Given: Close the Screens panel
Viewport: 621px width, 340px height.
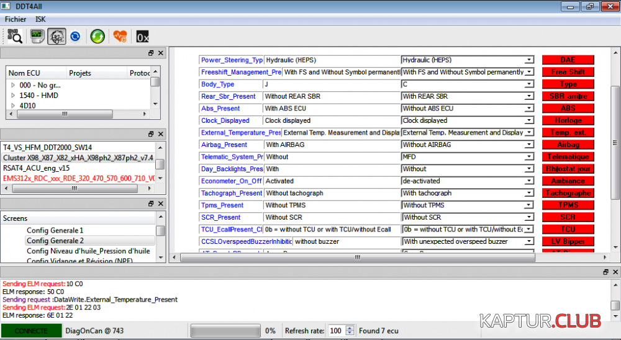Looking at the screenshot, I should tap(161, 204).
